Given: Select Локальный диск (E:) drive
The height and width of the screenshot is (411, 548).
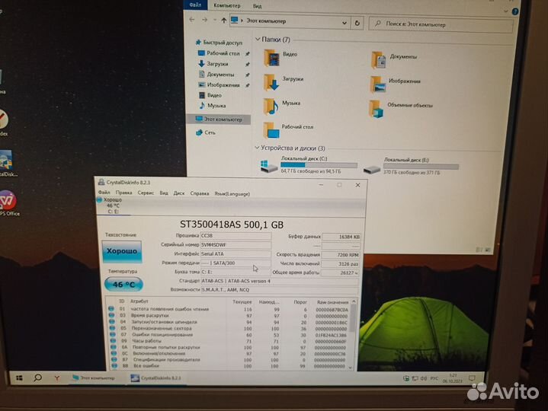Looking at the screenshot, I should pos(411,166).
